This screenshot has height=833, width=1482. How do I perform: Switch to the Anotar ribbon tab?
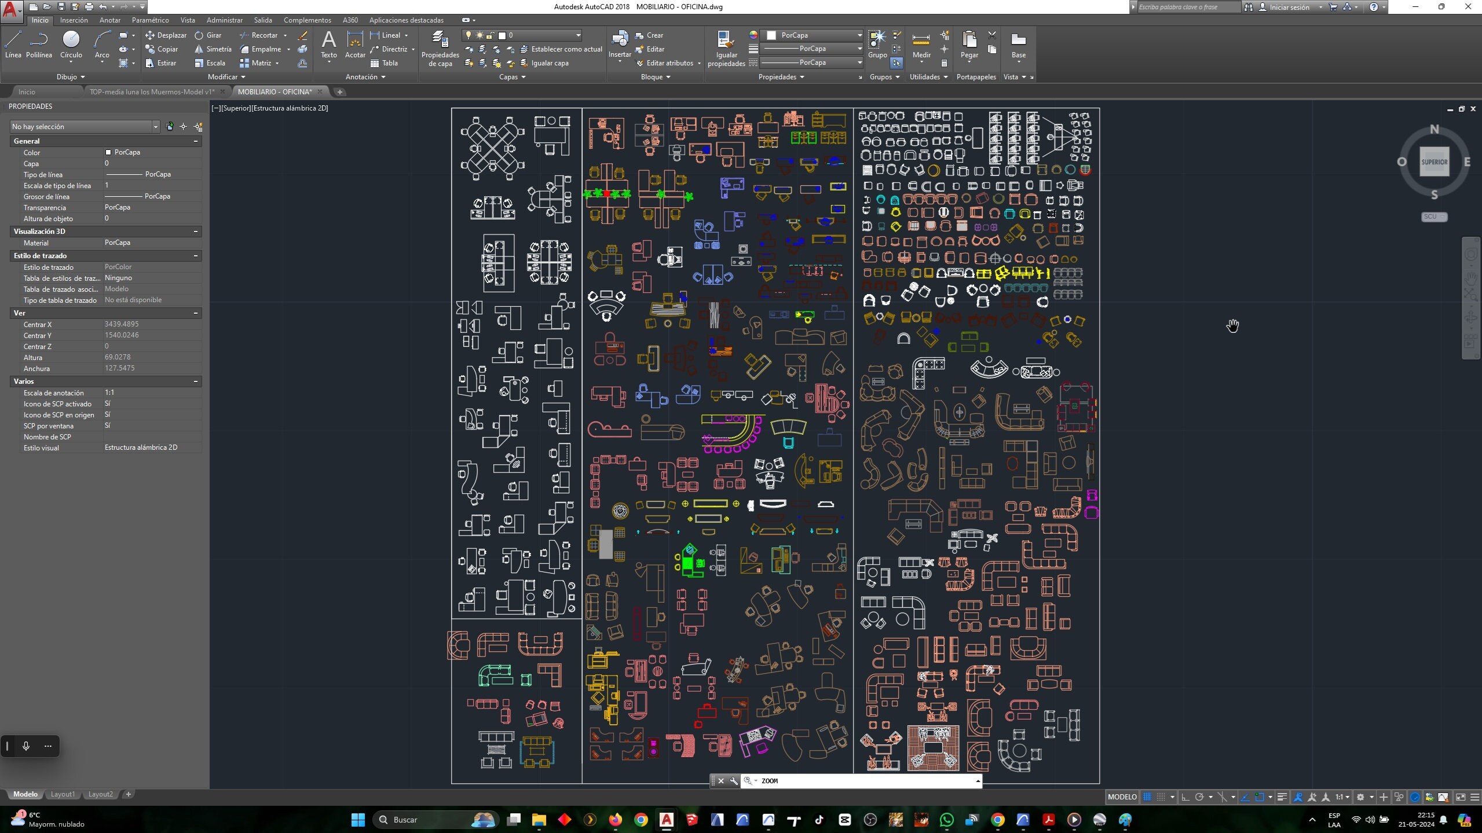[109, 20]
